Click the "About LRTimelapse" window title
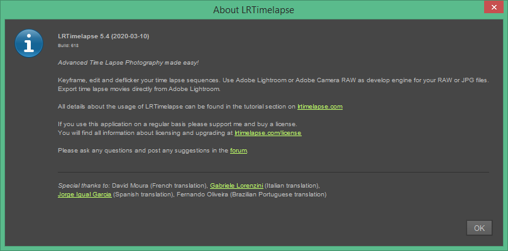Viewport: 508px width, 251px height. pos(253,10)
